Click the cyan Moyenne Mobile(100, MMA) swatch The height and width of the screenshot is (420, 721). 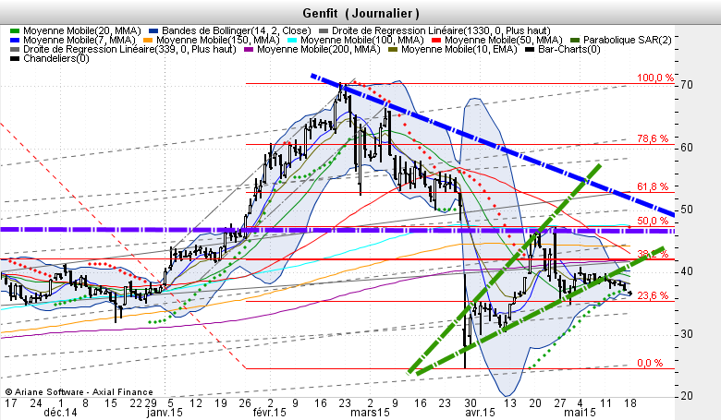click(292, 41)
